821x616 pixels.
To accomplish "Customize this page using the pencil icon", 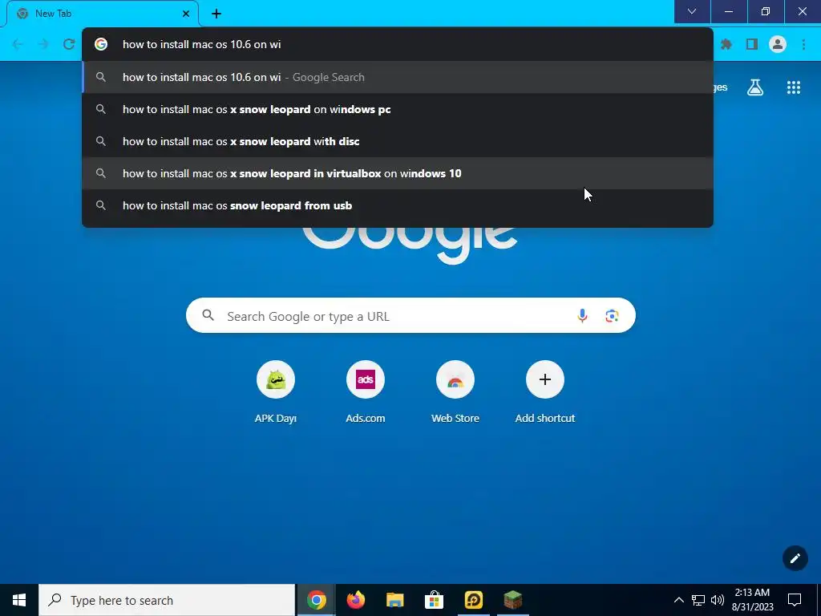I will pos(795,558).
